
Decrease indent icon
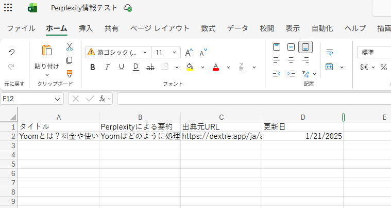[x=277, y=74]
